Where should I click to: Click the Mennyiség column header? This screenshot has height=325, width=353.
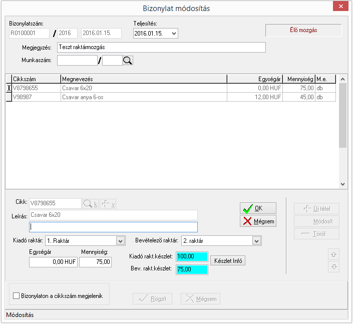point(299,79)
